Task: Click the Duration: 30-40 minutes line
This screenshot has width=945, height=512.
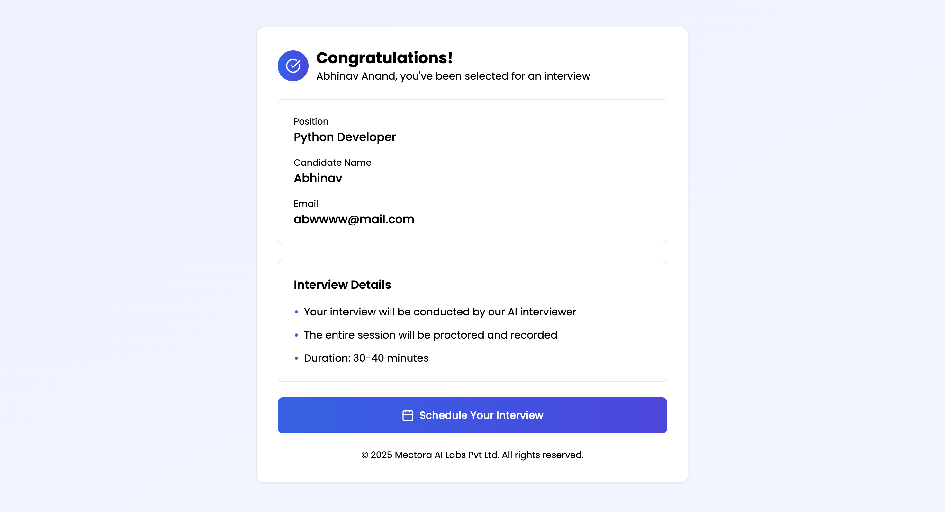Action: click(x=366, y=358)
